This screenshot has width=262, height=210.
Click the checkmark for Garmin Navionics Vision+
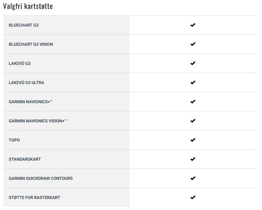[x=193, y=121]
